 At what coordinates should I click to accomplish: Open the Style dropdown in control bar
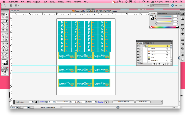(x=96, y=102)
